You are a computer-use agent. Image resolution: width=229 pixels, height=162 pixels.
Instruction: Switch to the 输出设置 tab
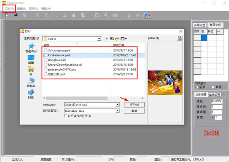[x=214, y=95]
